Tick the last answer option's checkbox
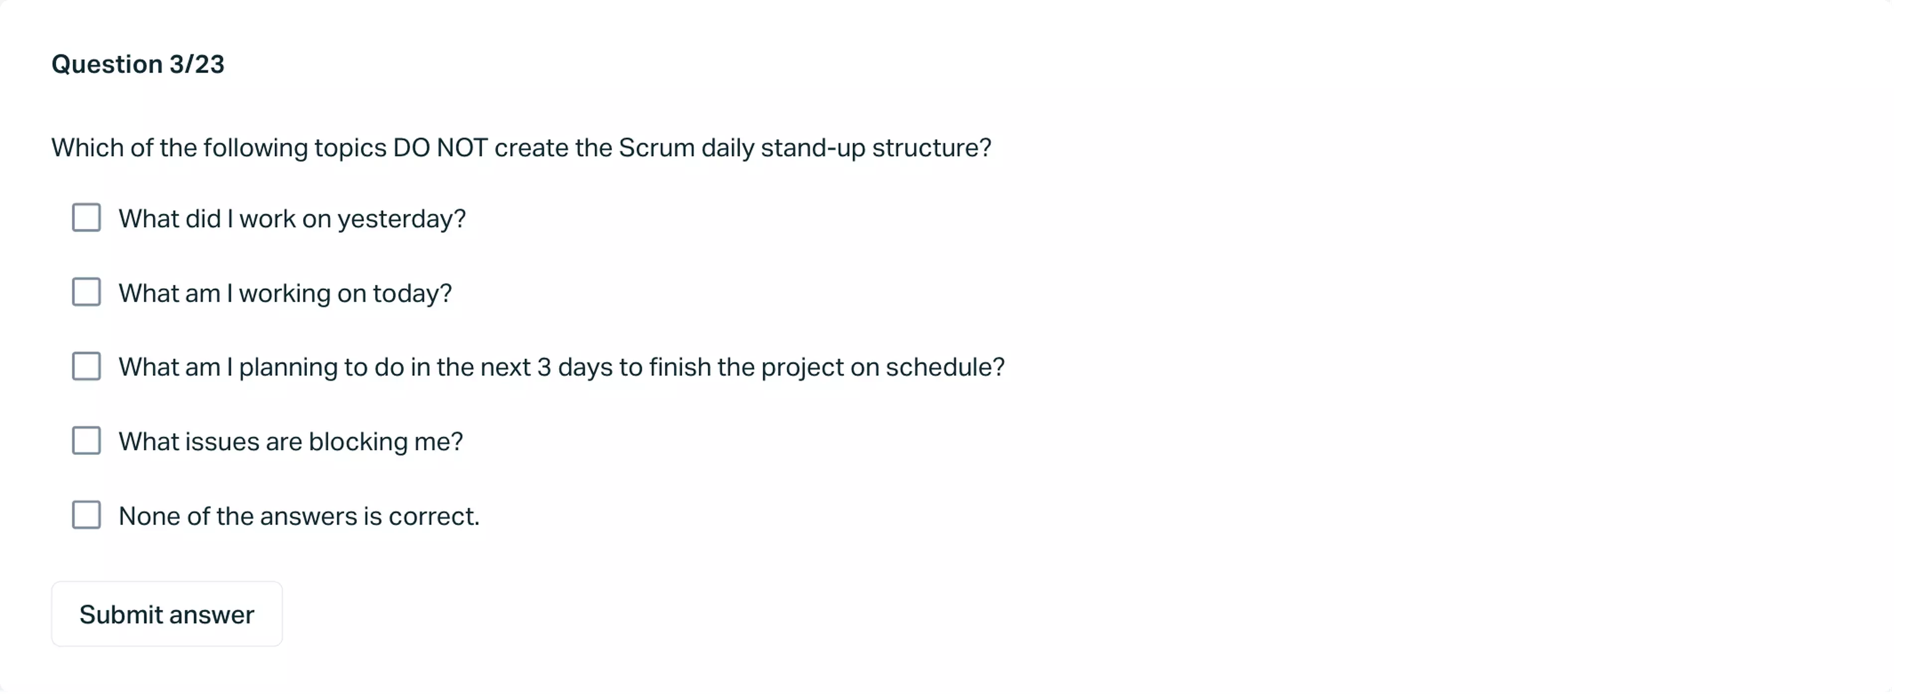The width and height of the screenshot is (1911, 698). [86, 515]
